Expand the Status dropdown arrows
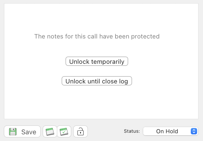 (x=194, y=131)
